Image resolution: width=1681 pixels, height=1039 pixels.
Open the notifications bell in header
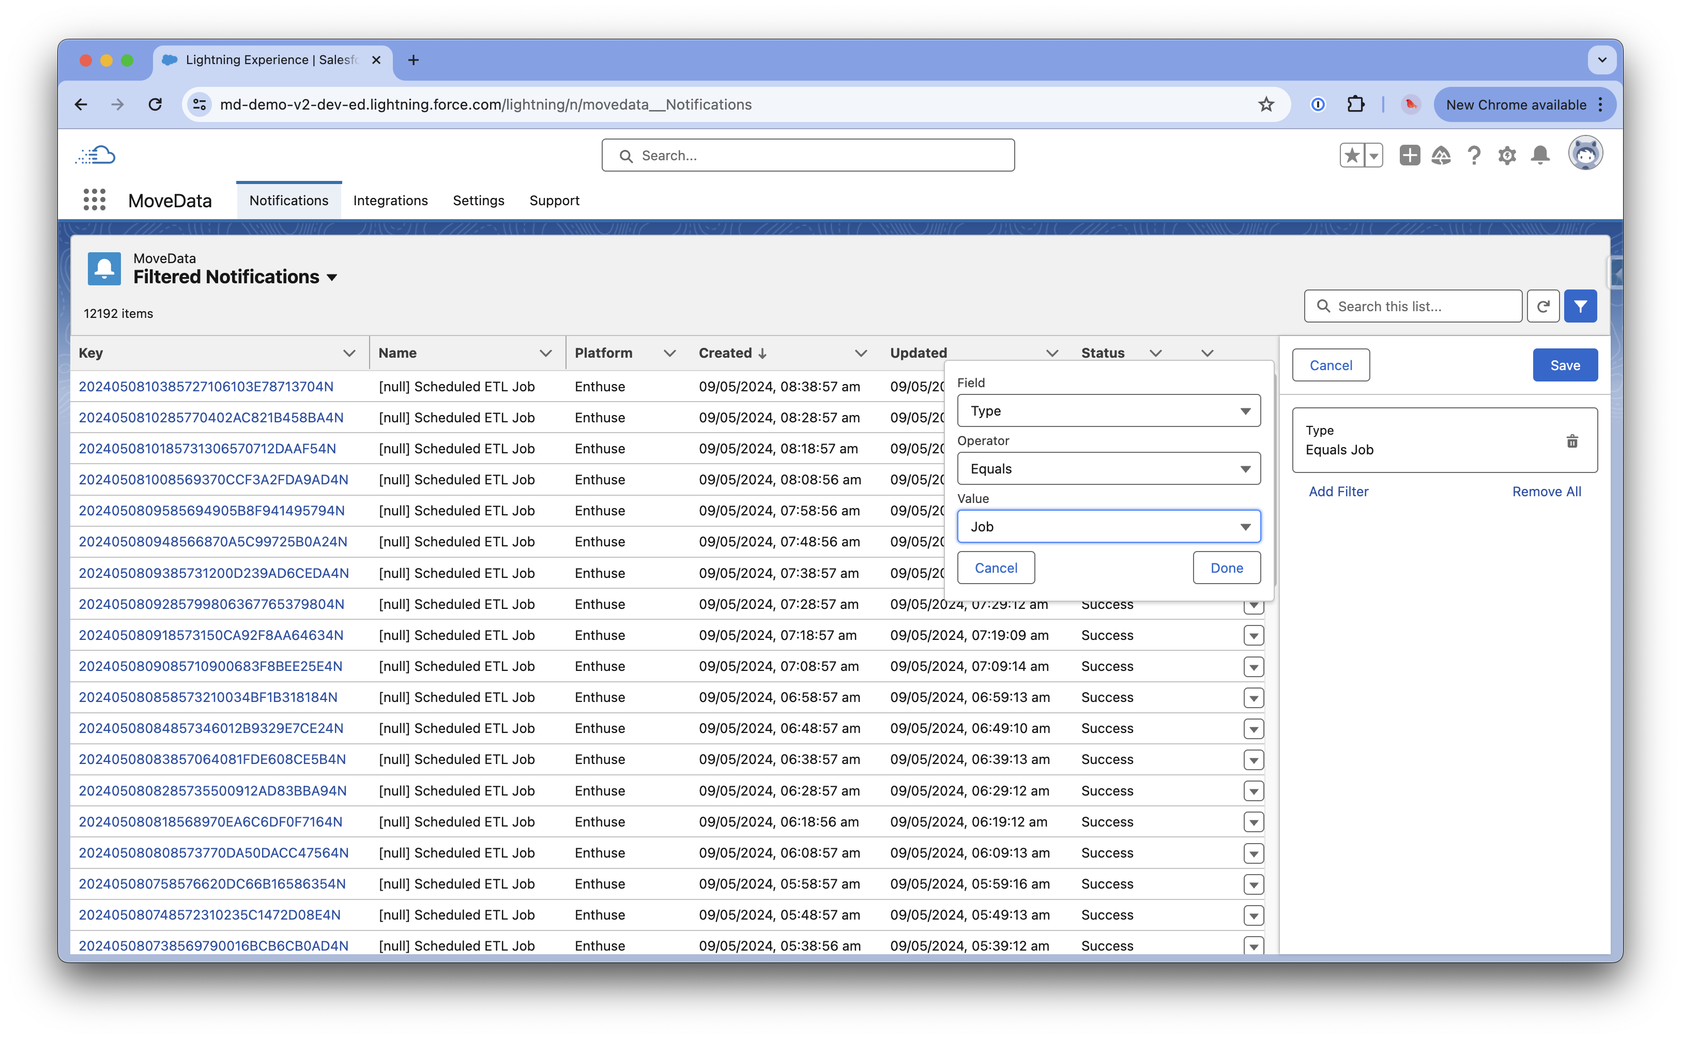click(1540, 156)
